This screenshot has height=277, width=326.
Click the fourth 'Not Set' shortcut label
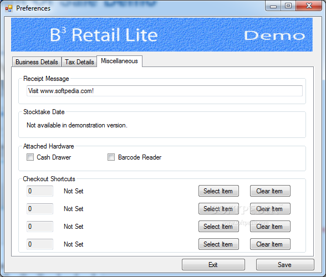pyautogui.click(x=73, y=244)
